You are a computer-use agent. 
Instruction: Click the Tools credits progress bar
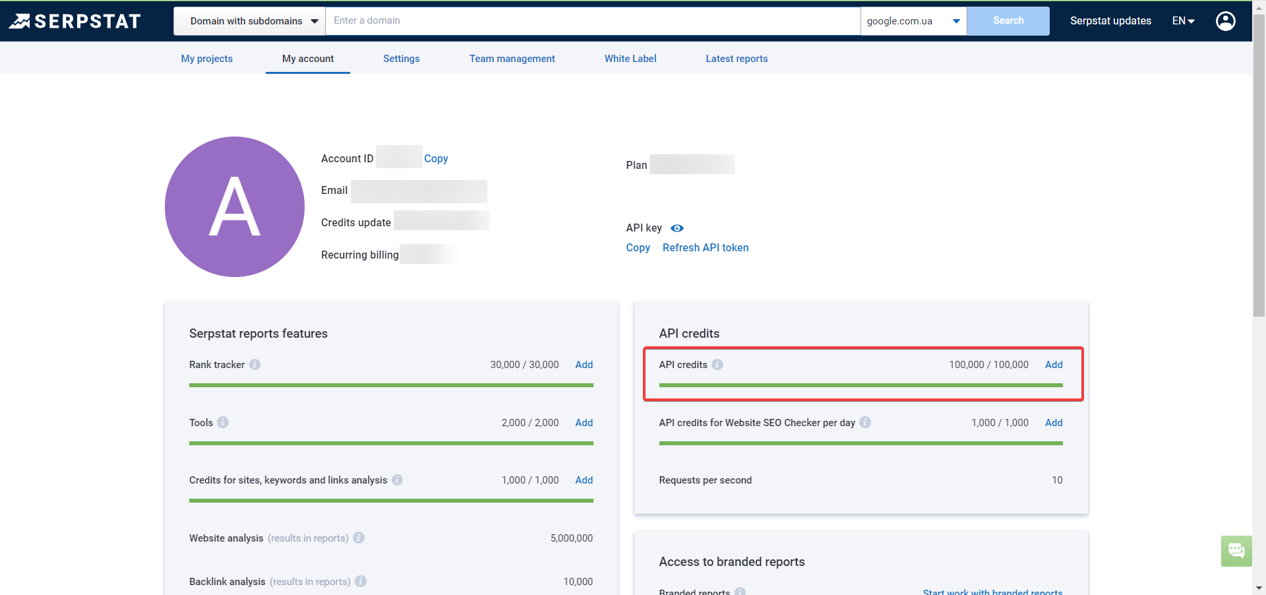pos(391,443)
